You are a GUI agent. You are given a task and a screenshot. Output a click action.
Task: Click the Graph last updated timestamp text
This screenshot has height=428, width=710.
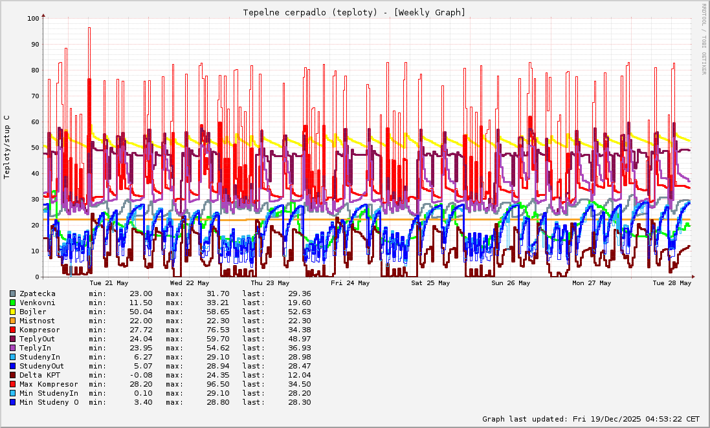coord(591,419)
